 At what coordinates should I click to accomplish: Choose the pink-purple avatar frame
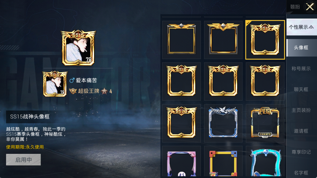(x=181, y=162)
